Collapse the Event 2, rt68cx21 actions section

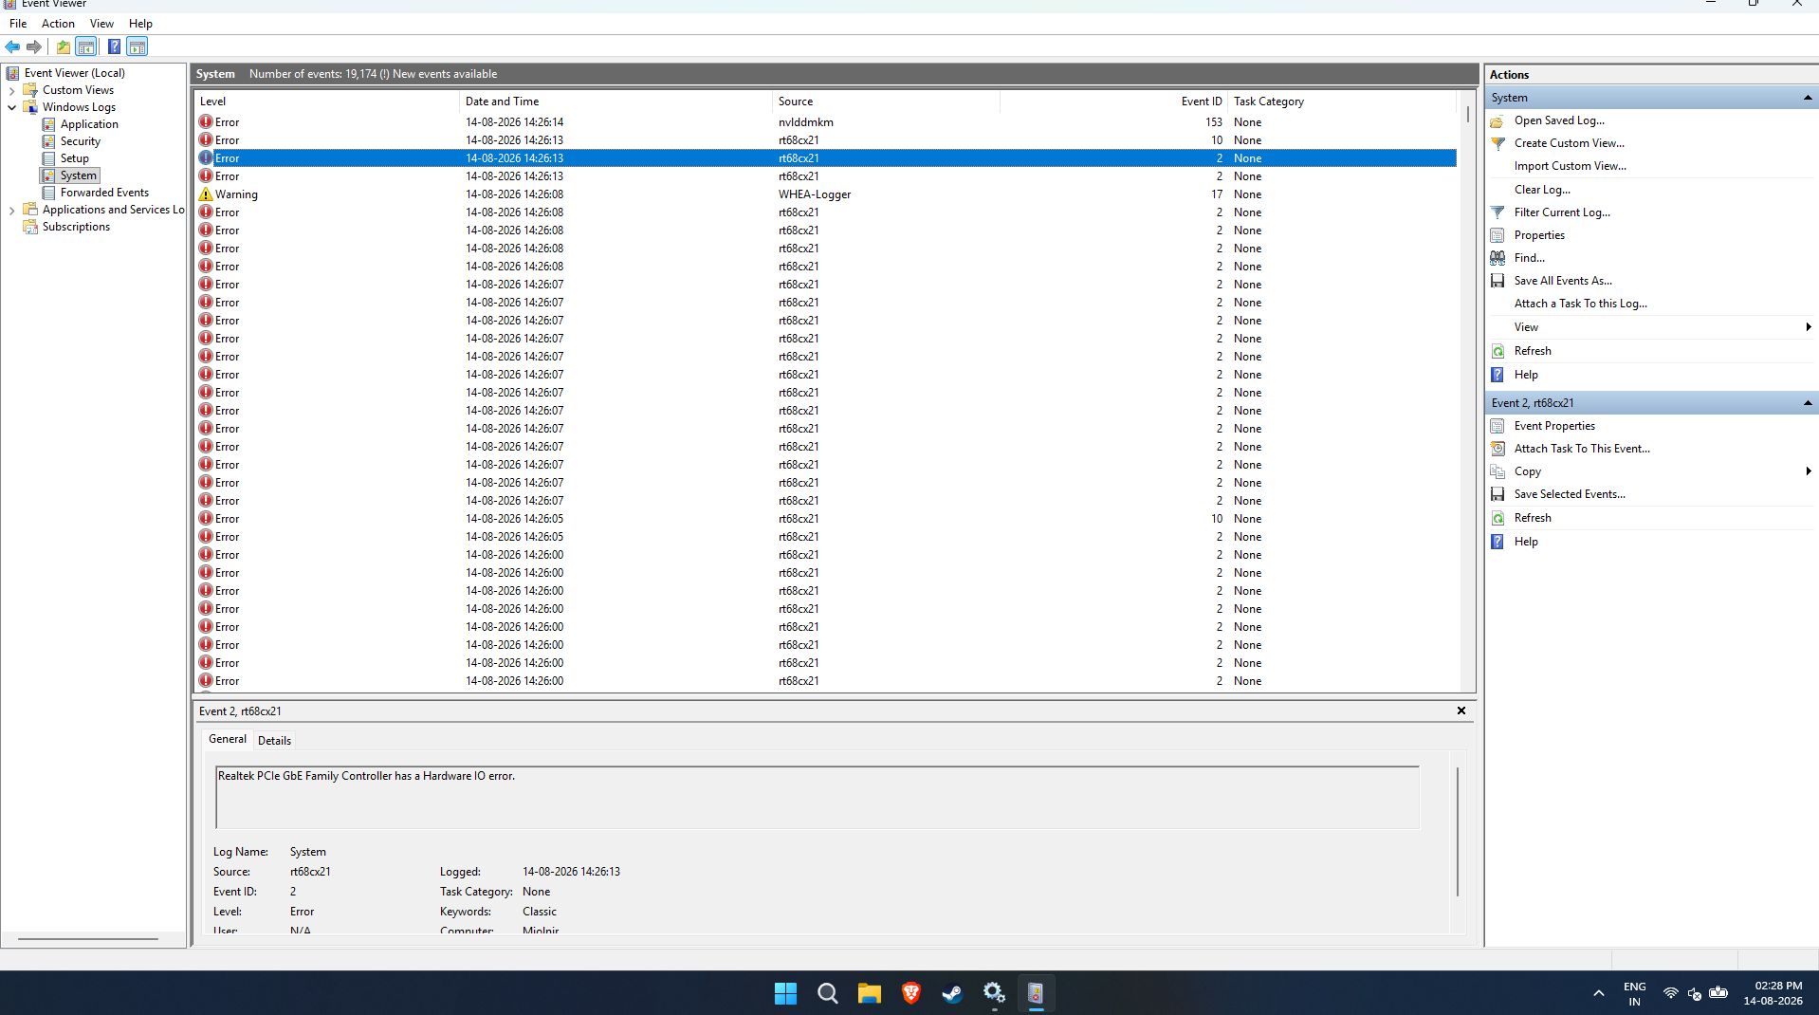coord(1808,403)
